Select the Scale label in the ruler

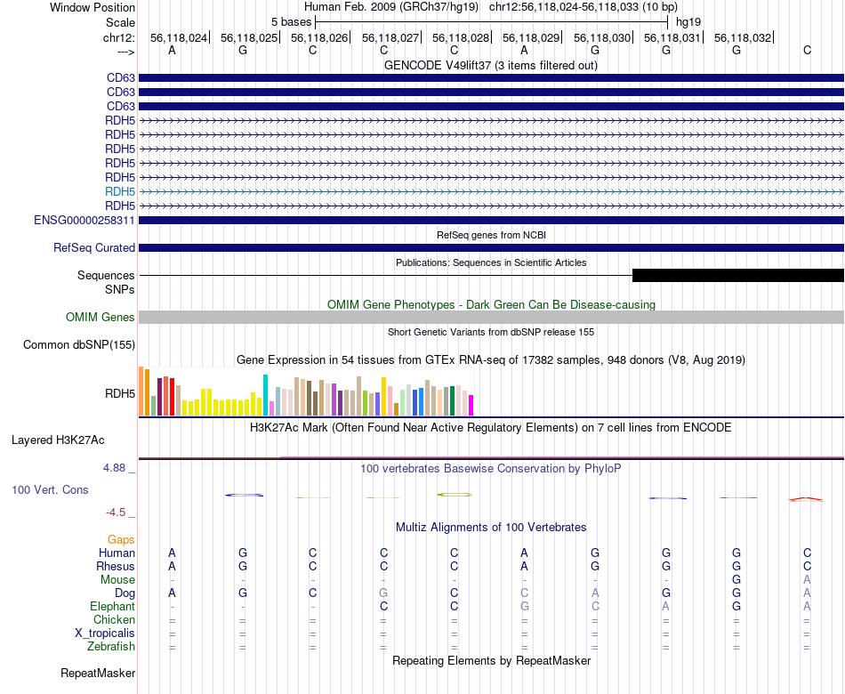(x=120, y=22)
